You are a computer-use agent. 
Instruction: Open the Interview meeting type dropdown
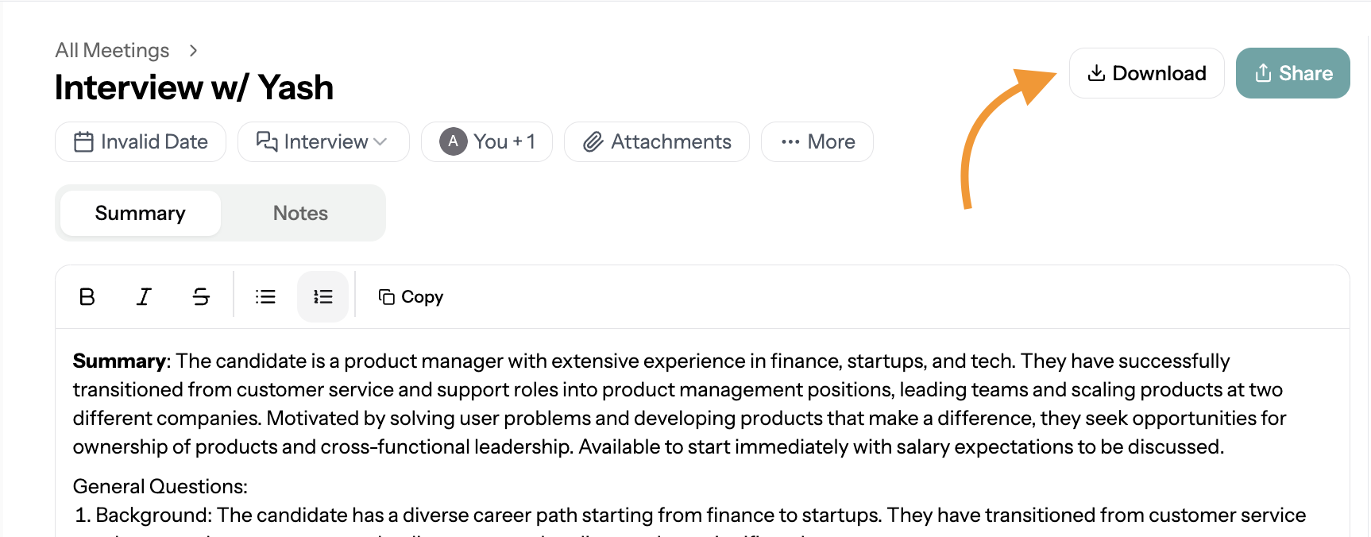322,141
